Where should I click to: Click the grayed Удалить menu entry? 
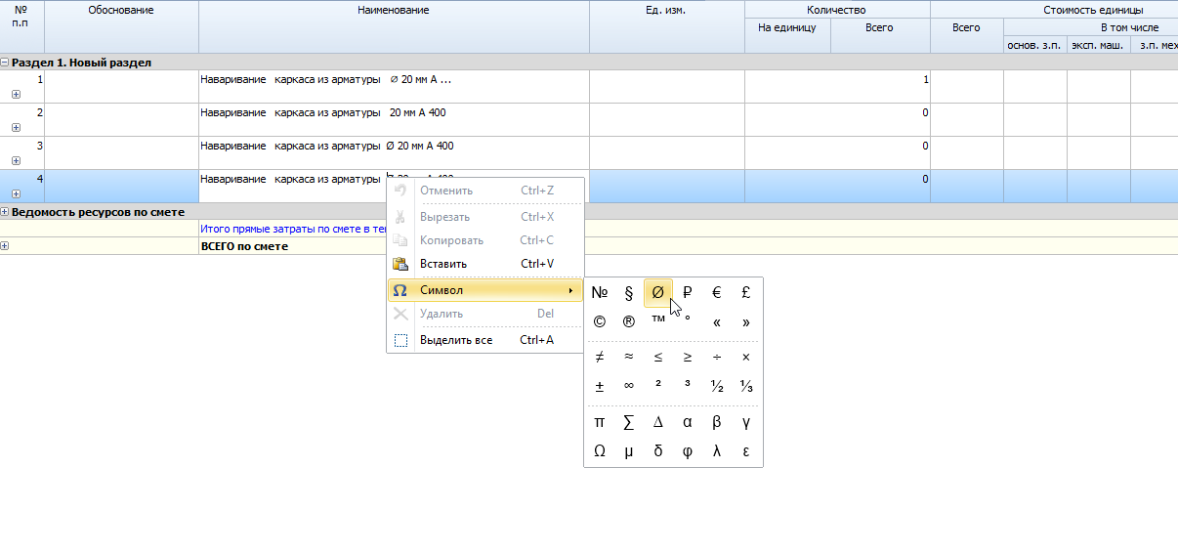(x=485, y=314)
